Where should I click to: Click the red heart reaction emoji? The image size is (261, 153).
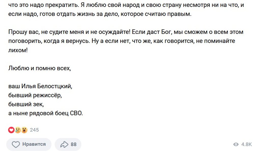tap(11, 130)
